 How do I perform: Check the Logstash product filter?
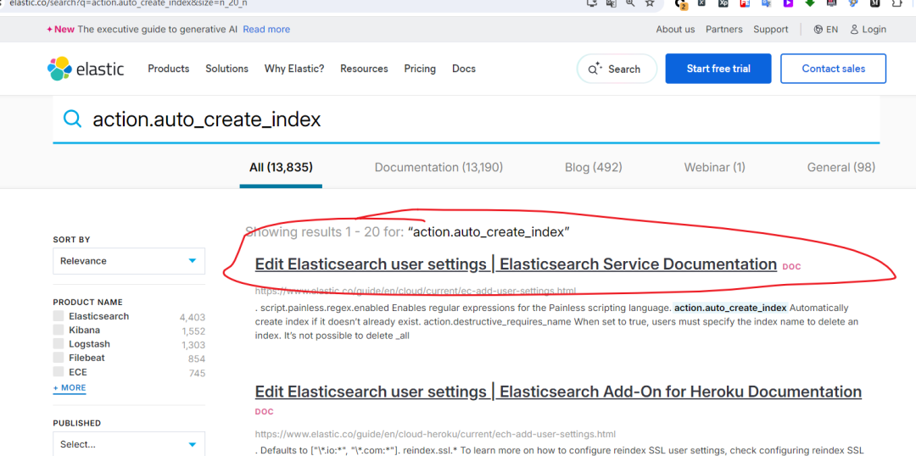pyautogui.click(x=58, y=344)
